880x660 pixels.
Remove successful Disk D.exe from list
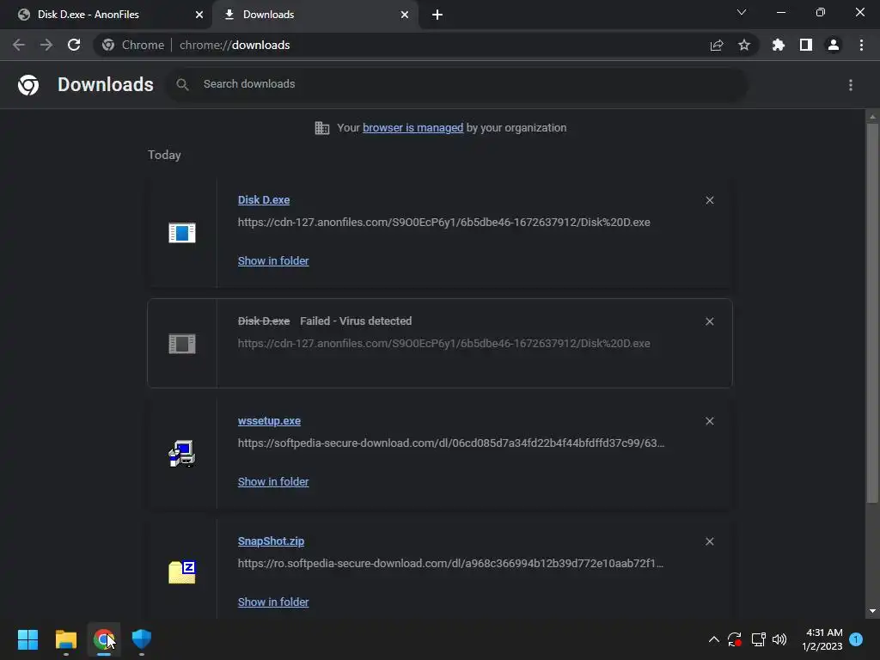point(709,200)
